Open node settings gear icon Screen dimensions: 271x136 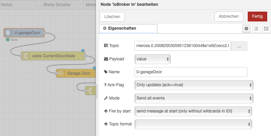[x=246, y=29]
